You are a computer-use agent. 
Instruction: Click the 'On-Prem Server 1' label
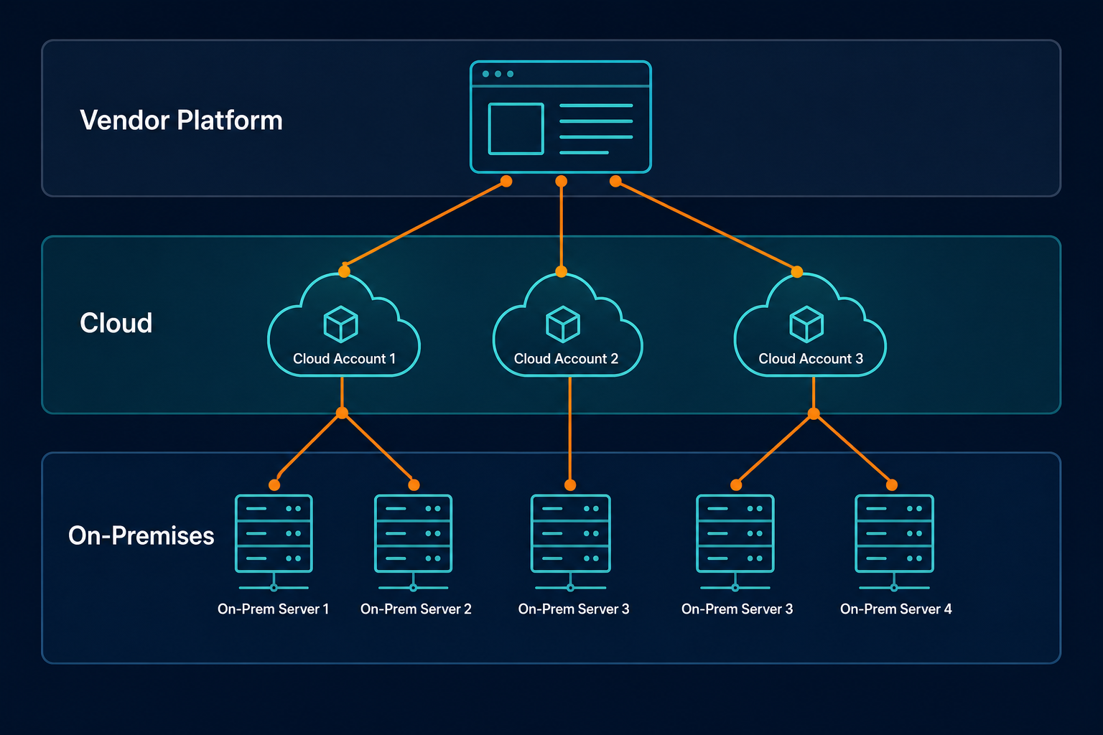(x=273, y=609)
